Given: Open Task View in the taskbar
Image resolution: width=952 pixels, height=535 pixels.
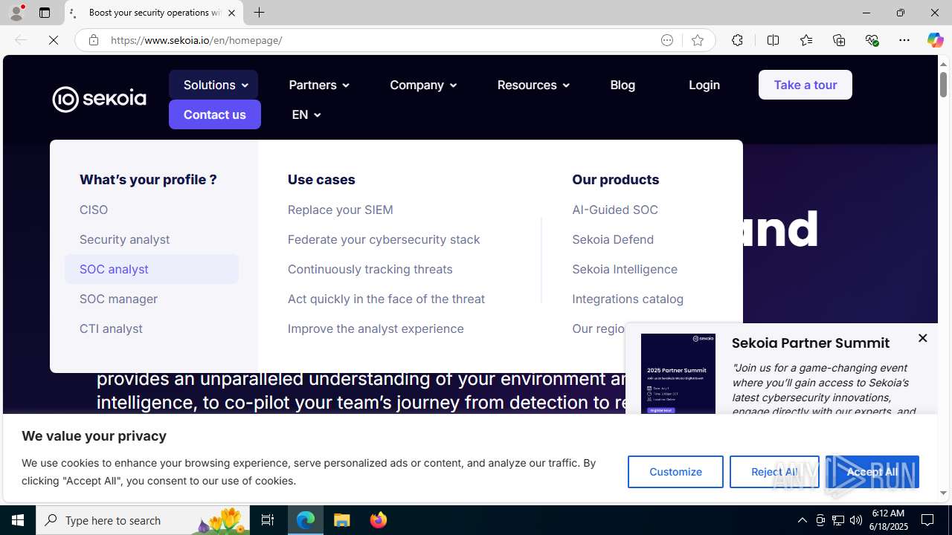Looking at the screenshot, I should [x=268, y=520].
